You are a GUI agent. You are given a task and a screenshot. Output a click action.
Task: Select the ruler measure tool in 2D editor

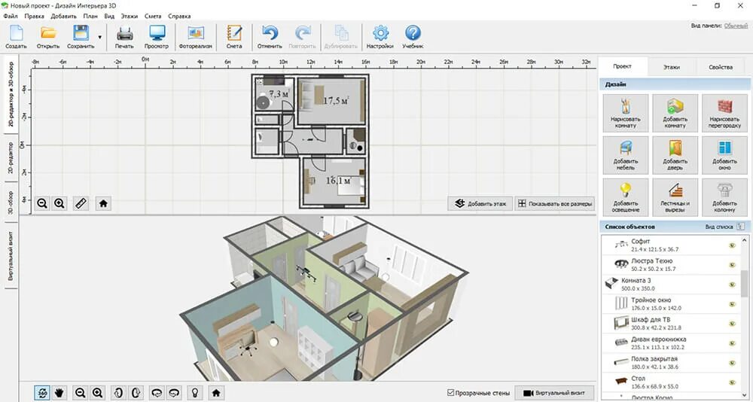pos(81,203)
